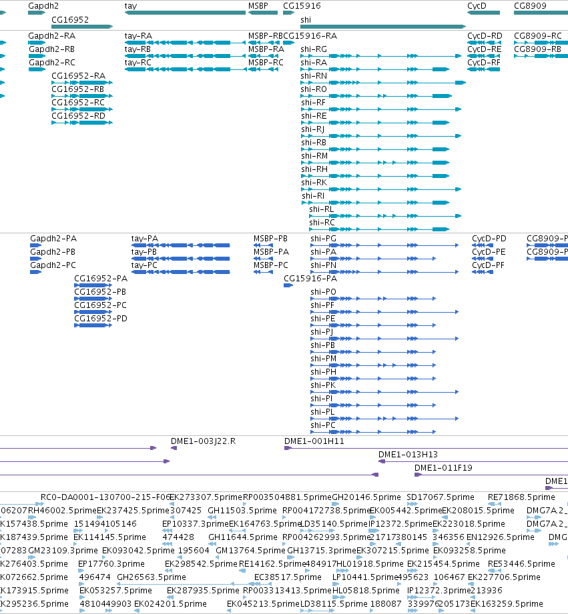Select EST EK227706.5prime label
Image resolution: width=568 pixels, height=614 pixels.
(x=504, y=577)
